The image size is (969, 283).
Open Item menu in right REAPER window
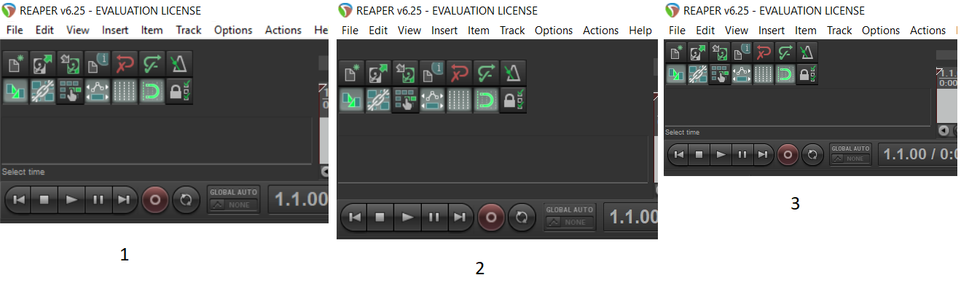pos(805,30)
